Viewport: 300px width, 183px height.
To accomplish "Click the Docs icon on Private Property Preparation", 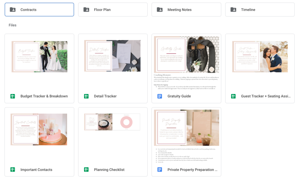I will pyautogui.click(x=159, y=169).
